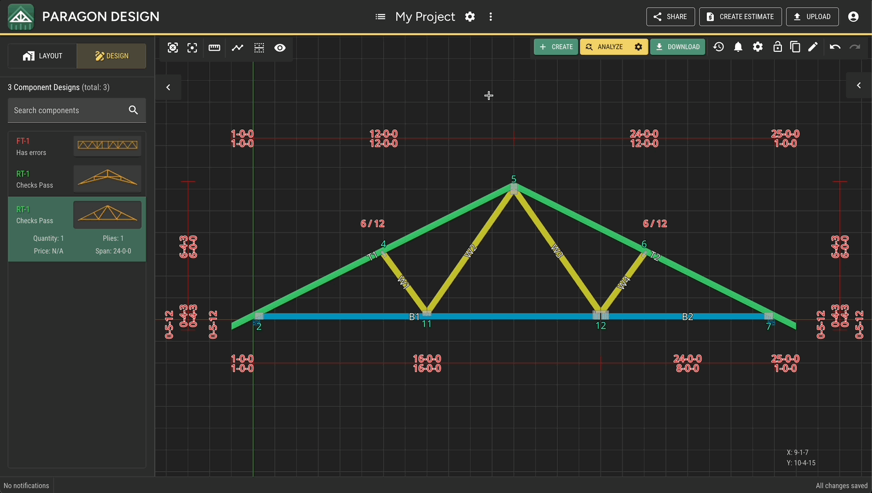Open the line chart diagram tool

click(237, 48)
